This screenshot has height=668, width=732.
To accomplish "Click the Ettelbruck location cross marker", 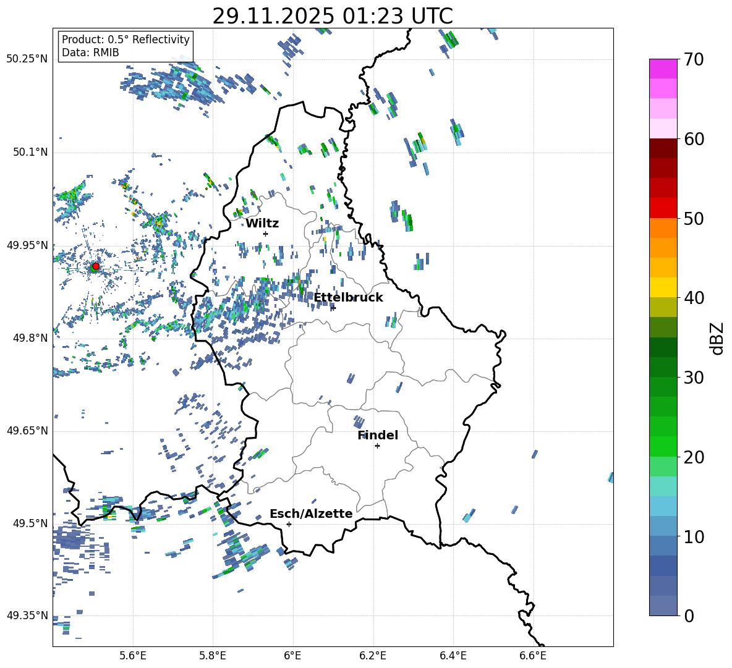I will [333, 308].
